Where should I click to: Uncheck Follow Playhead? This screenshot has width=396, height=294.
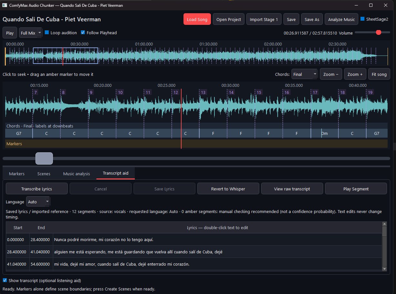pos(83,33)
